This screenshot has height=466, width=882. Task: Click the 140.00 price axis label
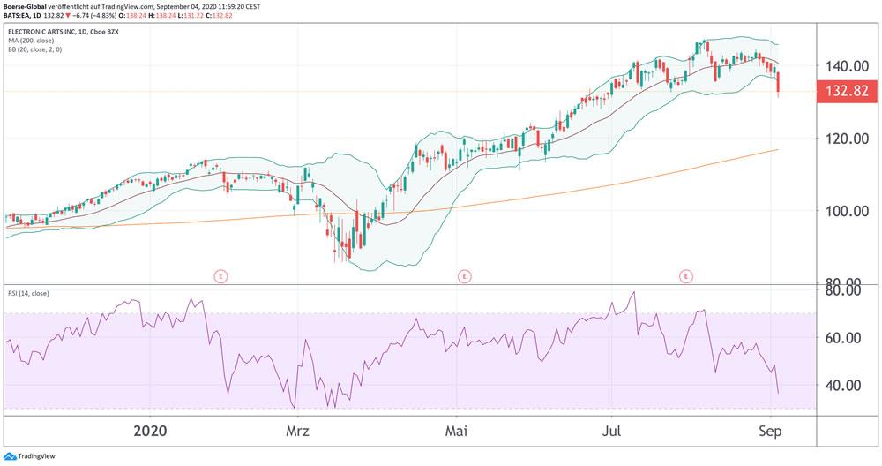coord(847,66)
